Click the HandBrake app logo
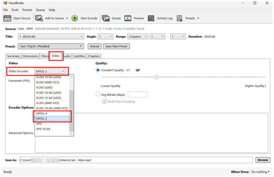Viewport: 274px width, 177px height. 5,3
